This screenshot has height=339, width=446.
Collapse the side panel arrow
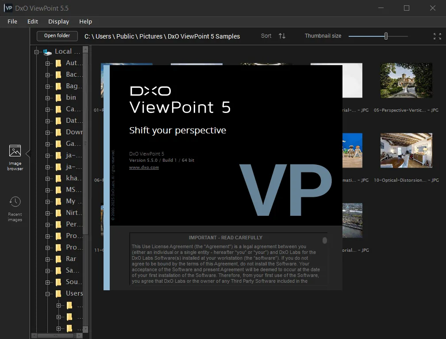click(x=28, y=154)
